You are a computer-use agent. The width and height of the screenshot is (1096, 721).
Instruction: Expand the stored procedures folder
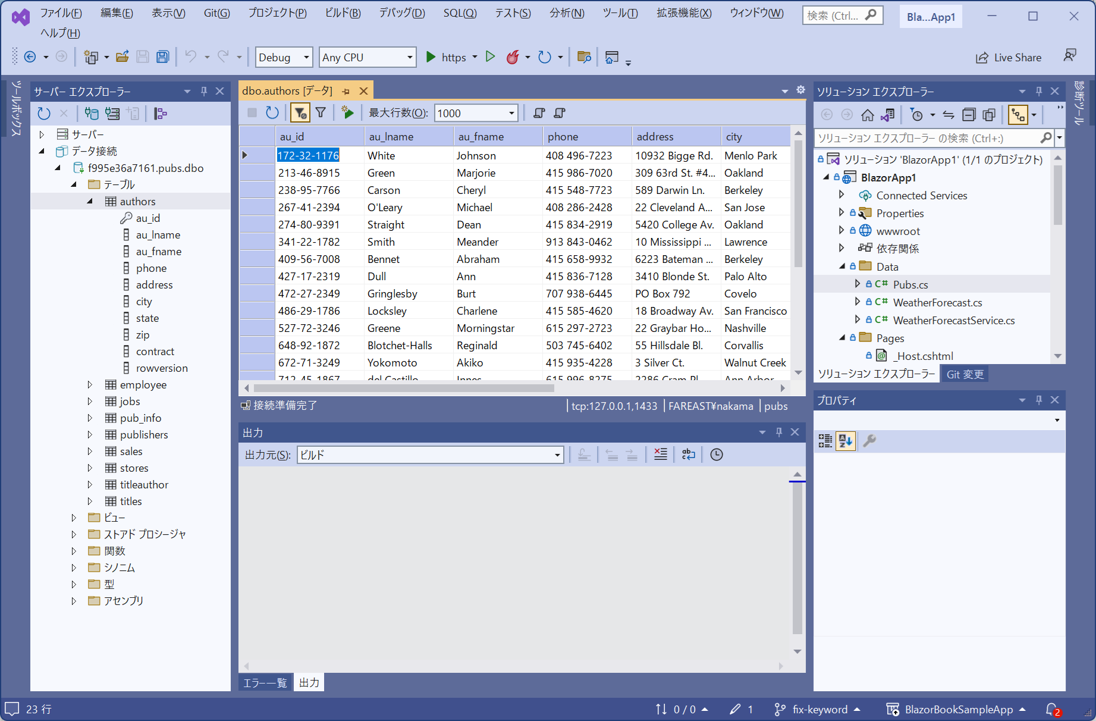(x=74, y=534)
